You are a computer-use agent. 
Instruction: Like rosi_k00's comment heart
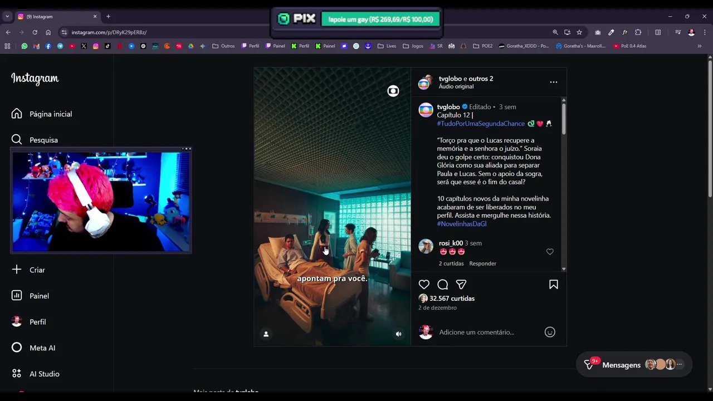tap(550, 252)
